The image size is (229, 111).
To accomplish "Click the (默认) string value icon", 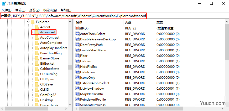I will coord(77,28).
